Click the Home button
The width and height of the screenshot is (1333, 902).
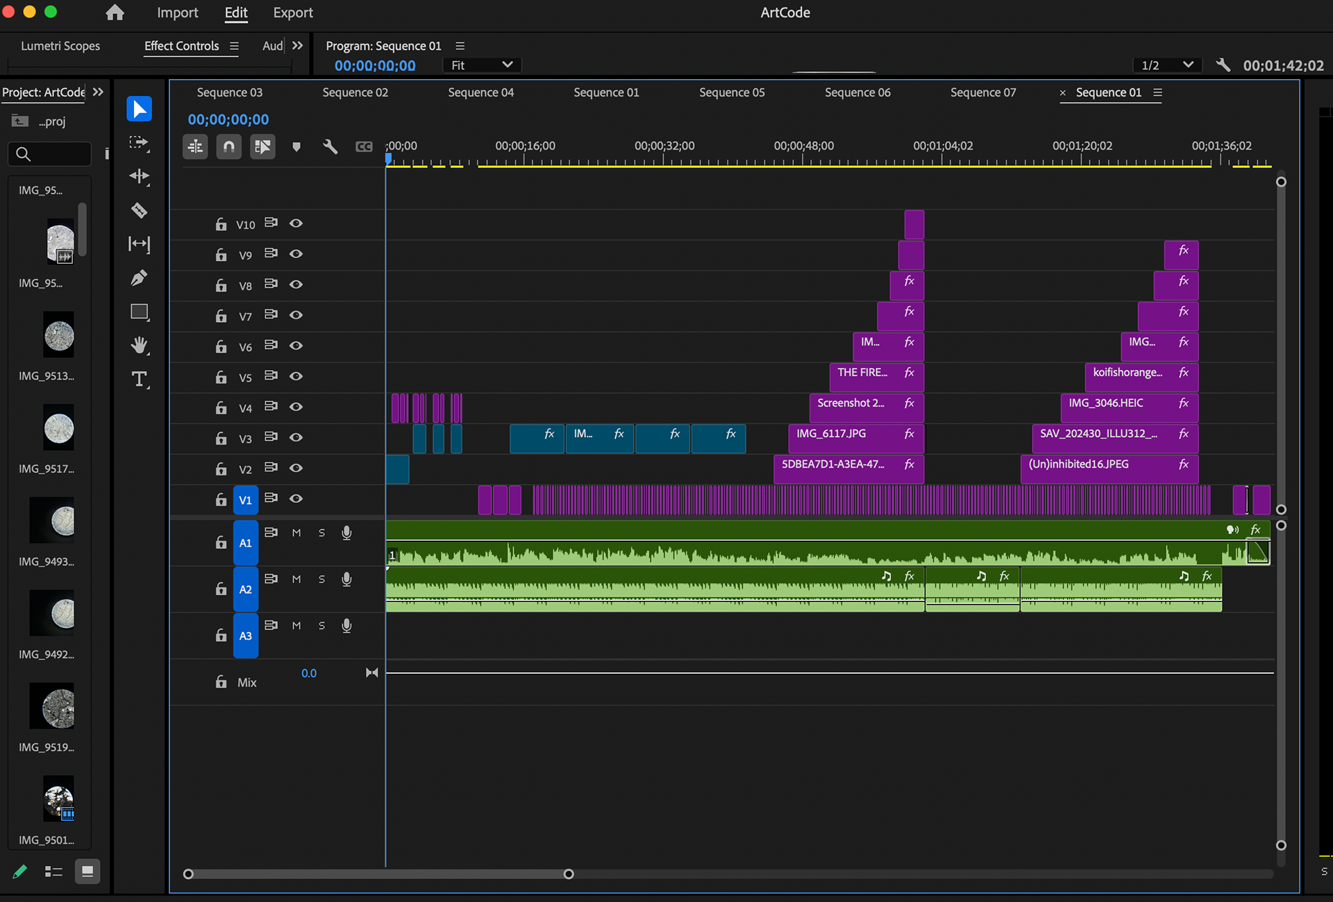click(x=115, y=12)
